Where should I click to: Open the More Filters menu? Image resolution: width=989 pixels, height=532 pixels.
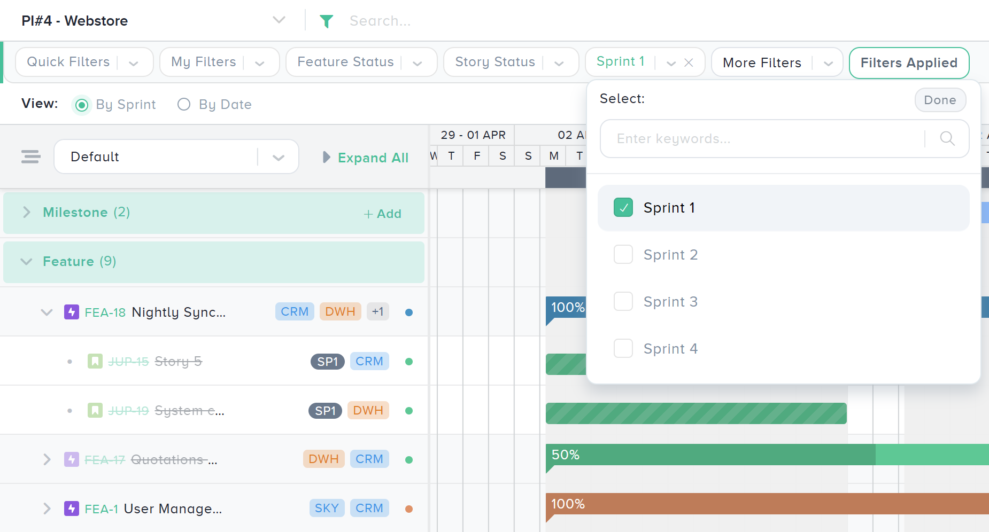(x=776, y=62)
